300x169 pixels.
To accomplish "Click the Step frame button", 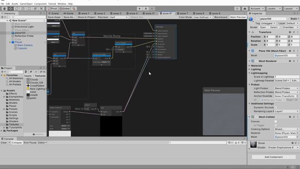I will (x=152, y=8).
